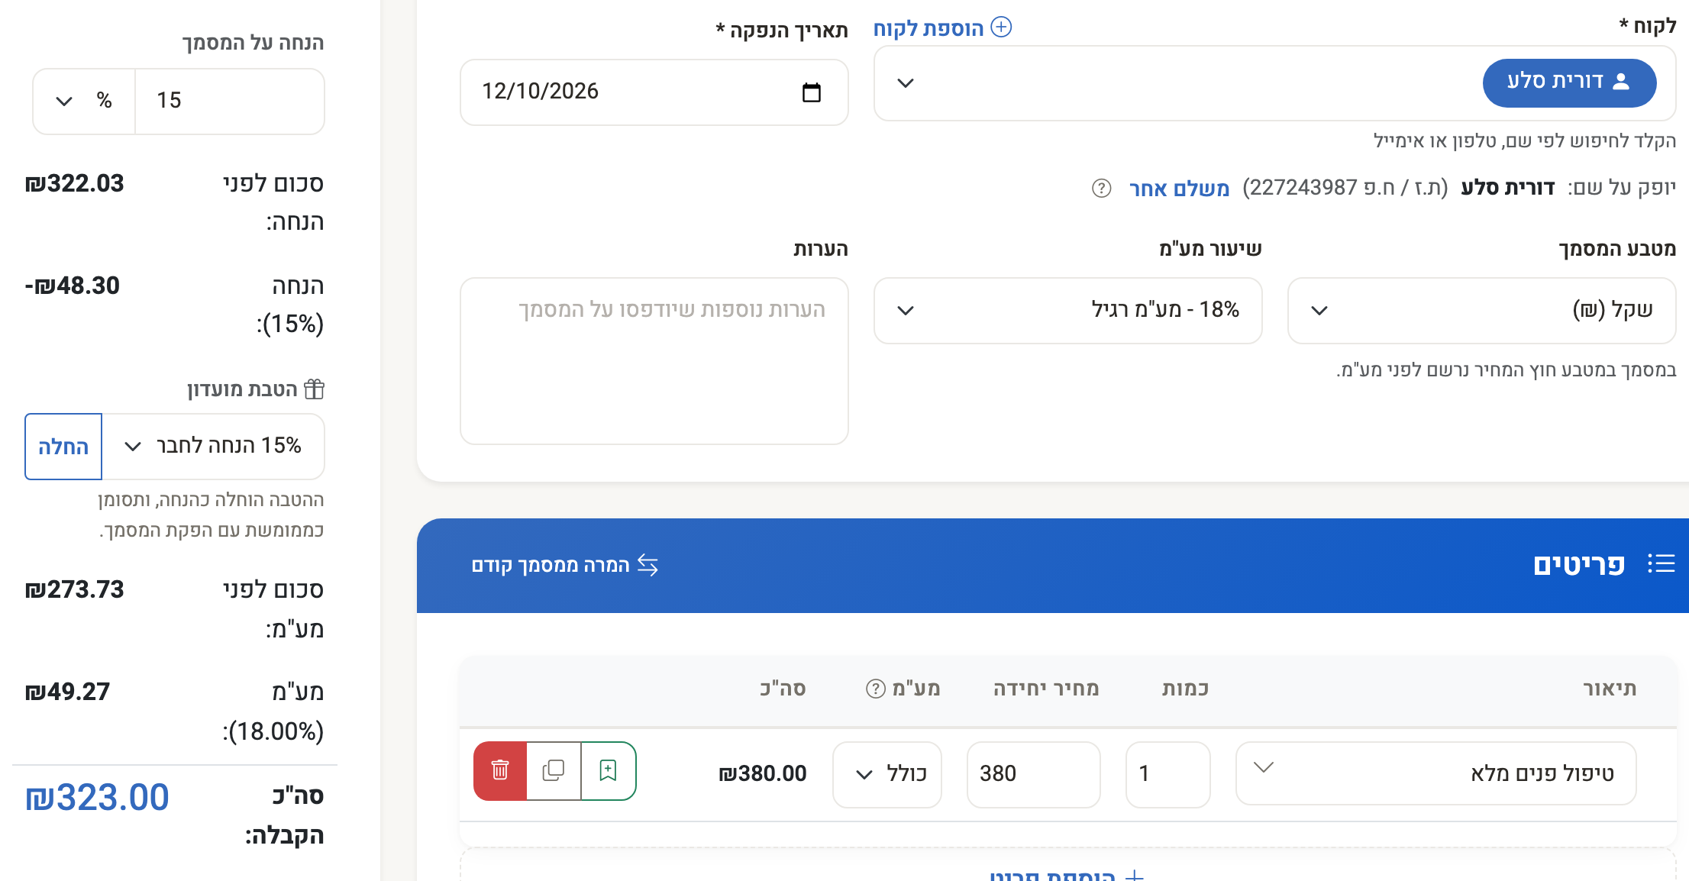Image resolution: width=1689 pixels, height=881 pixels.
Task: Click the document discount value field 15
Action: click(230, 101)
